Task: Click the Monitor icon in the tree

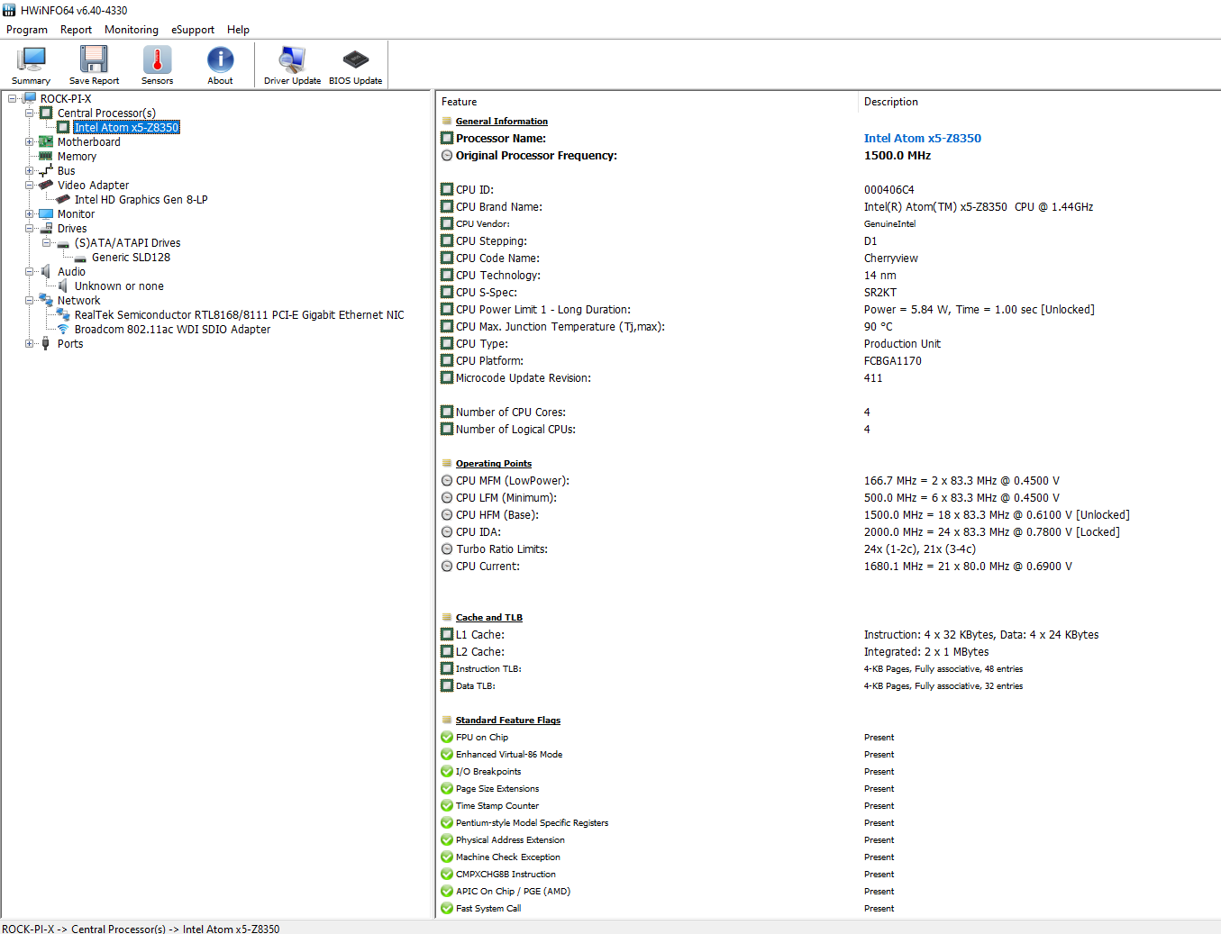Action: coord(46,213)
